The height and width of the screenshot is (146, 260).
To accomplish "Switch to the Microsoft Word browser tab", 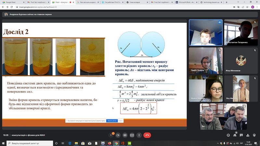I will coord(186,2).
